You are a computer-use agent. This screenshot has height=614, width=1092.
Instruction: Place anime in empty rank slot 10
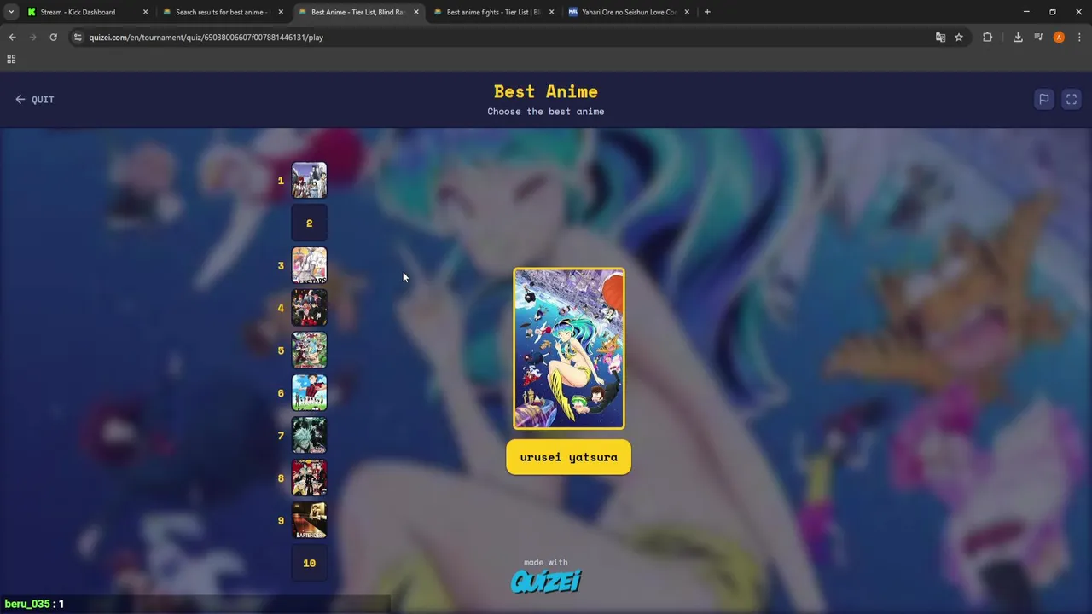point(309,563)
